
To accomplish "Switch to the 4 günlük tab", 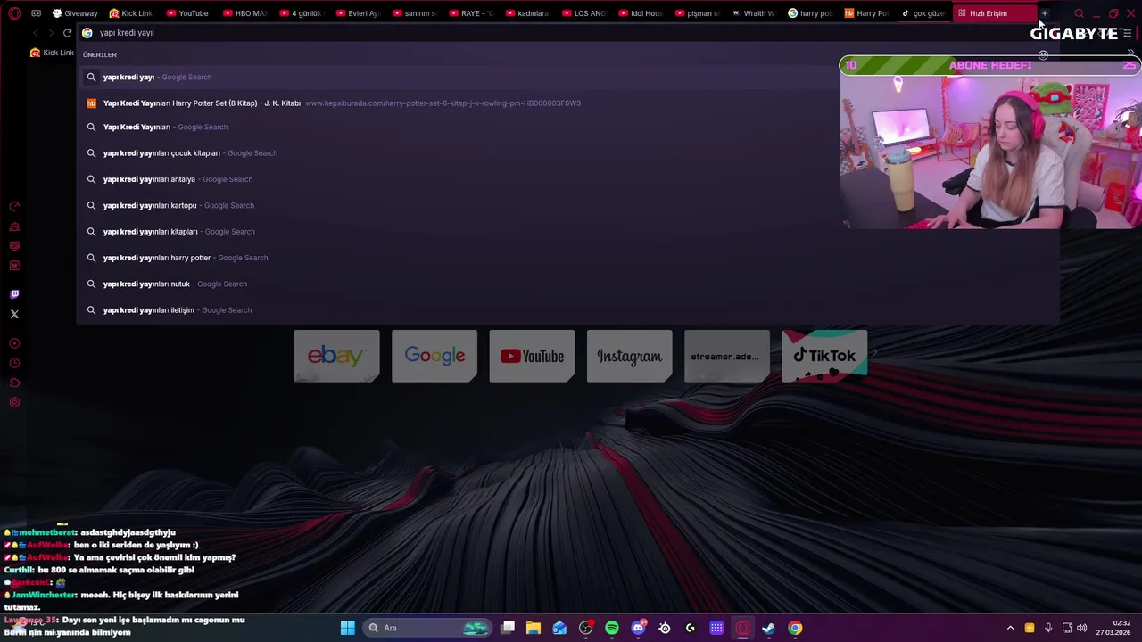I will pos(300,13).
